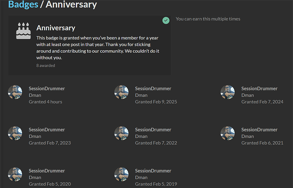This screenshot has height=188, width=293.
Task: Open SessionDrummer username above Granted Feb 7, 2023
Action: [x=47, y=130]
